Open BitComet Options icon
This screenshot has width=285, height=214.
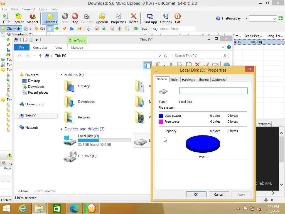166,18
